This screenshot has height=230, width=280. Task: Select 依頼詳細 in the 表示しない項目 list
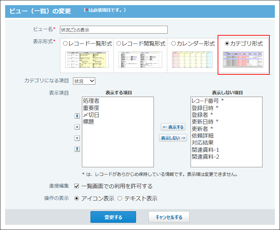(202, 136)
